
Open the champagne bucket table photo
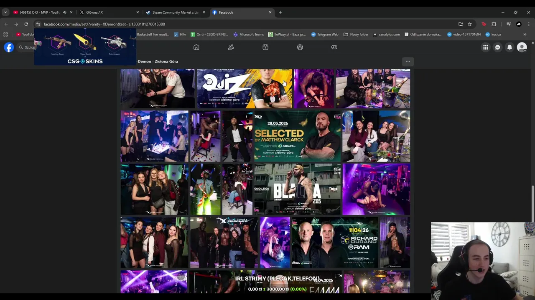pyautogui.click(x=373, y=88)
